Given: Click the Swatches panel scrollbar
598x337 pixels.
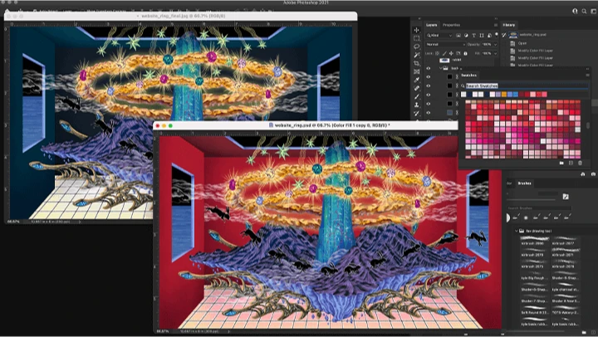Looking at the screenshot, I should pos(588,125).
